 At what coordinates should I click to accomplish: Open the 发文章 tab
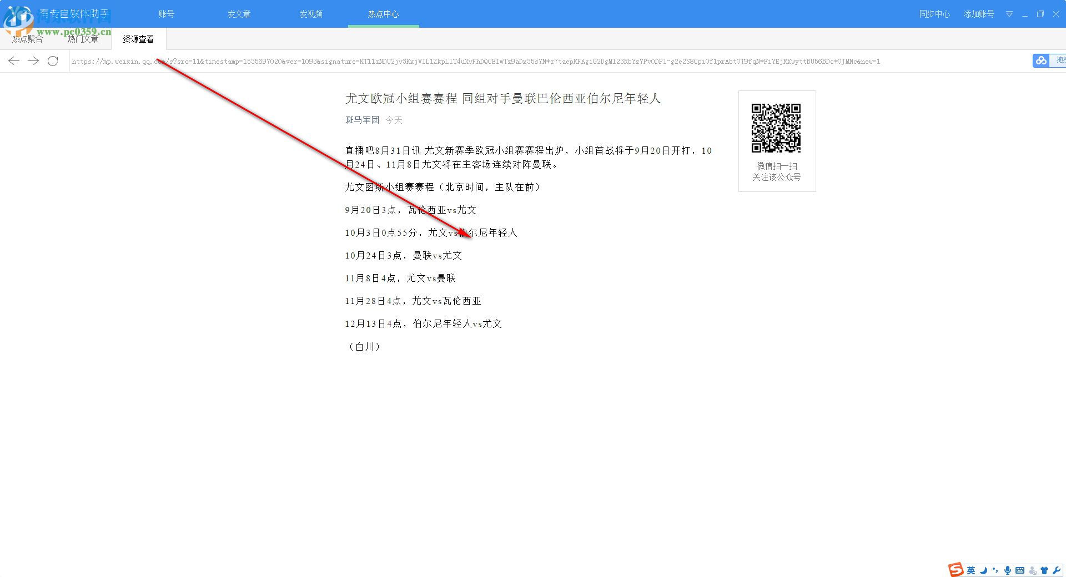point(239,14)
